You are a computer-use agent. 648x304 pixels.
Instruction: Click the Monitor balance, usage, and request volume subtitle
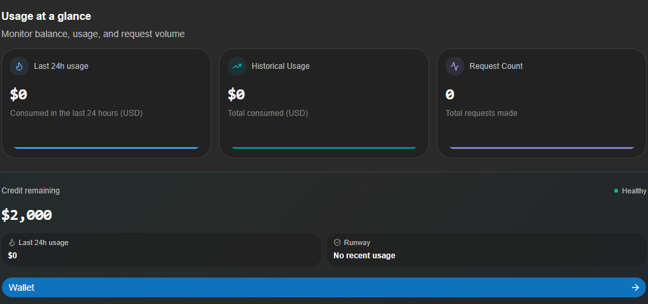(x=93, y=34)
